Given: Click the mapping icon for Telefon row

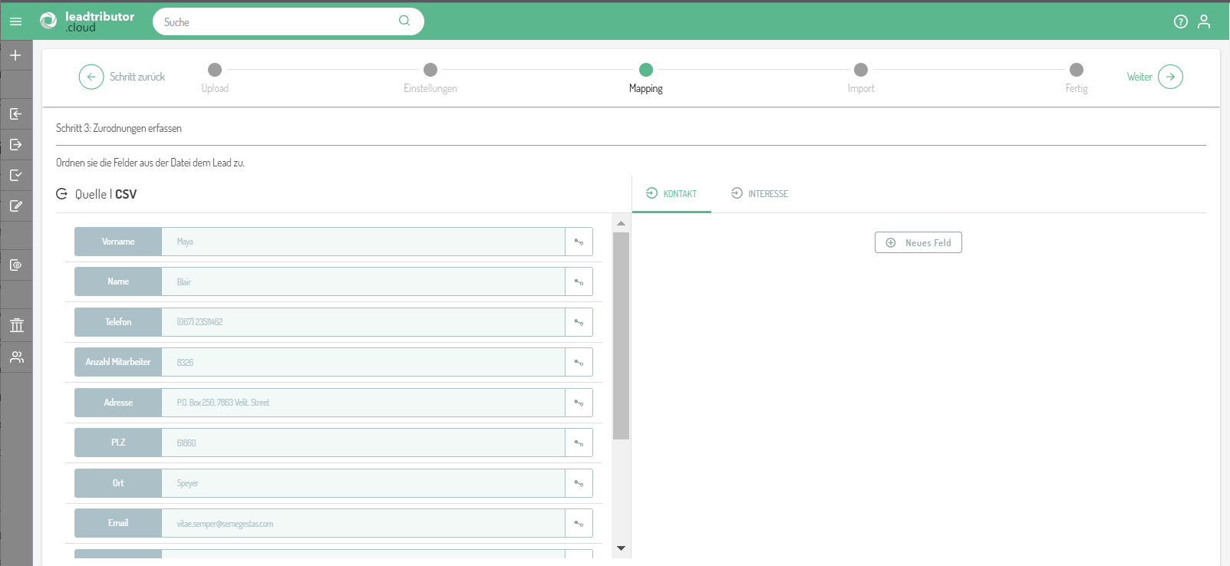Looking at the screenshot, I should [x=579, y=322].
